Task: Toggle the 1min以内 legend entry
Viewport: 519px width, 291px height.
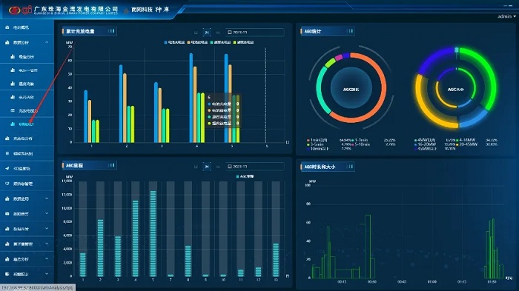Action: (317, 140)
